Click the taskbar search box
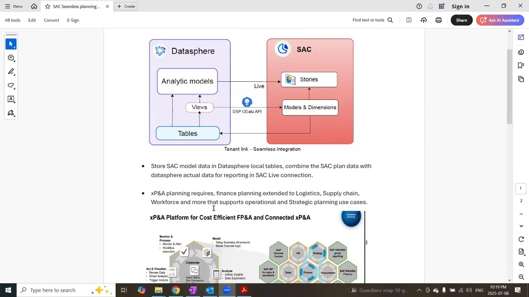 (x=66, y=290)
